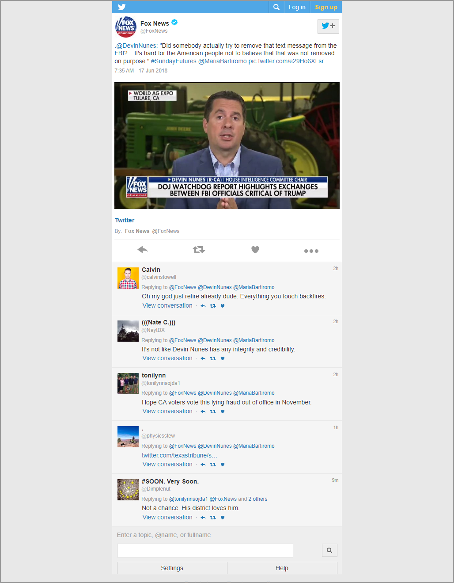Image resolution: width=454 pixels, height=583 pixels.
Task: View conversation for physicsstew's reply
Action: point(167,464)
